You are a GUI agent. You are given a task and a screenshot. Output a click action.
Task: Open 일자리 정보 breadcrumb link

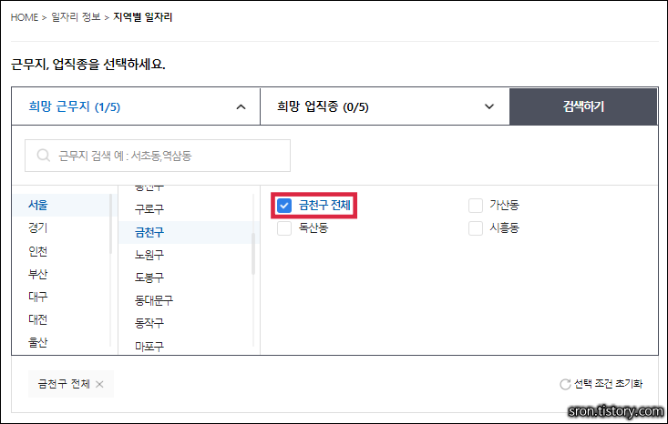point(76,17)
